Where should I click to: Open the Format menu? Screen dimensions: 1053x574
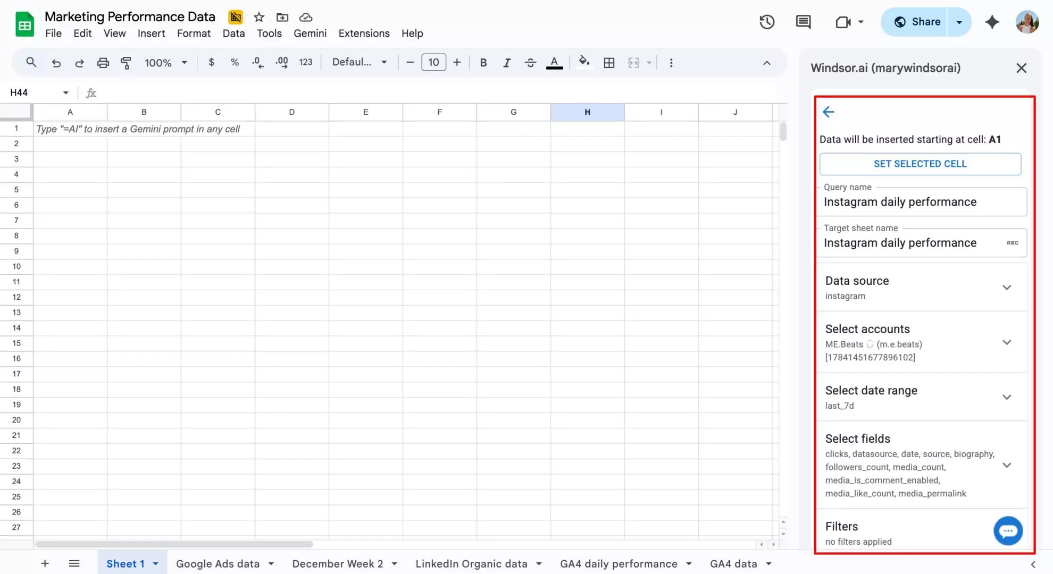(194, 33)
